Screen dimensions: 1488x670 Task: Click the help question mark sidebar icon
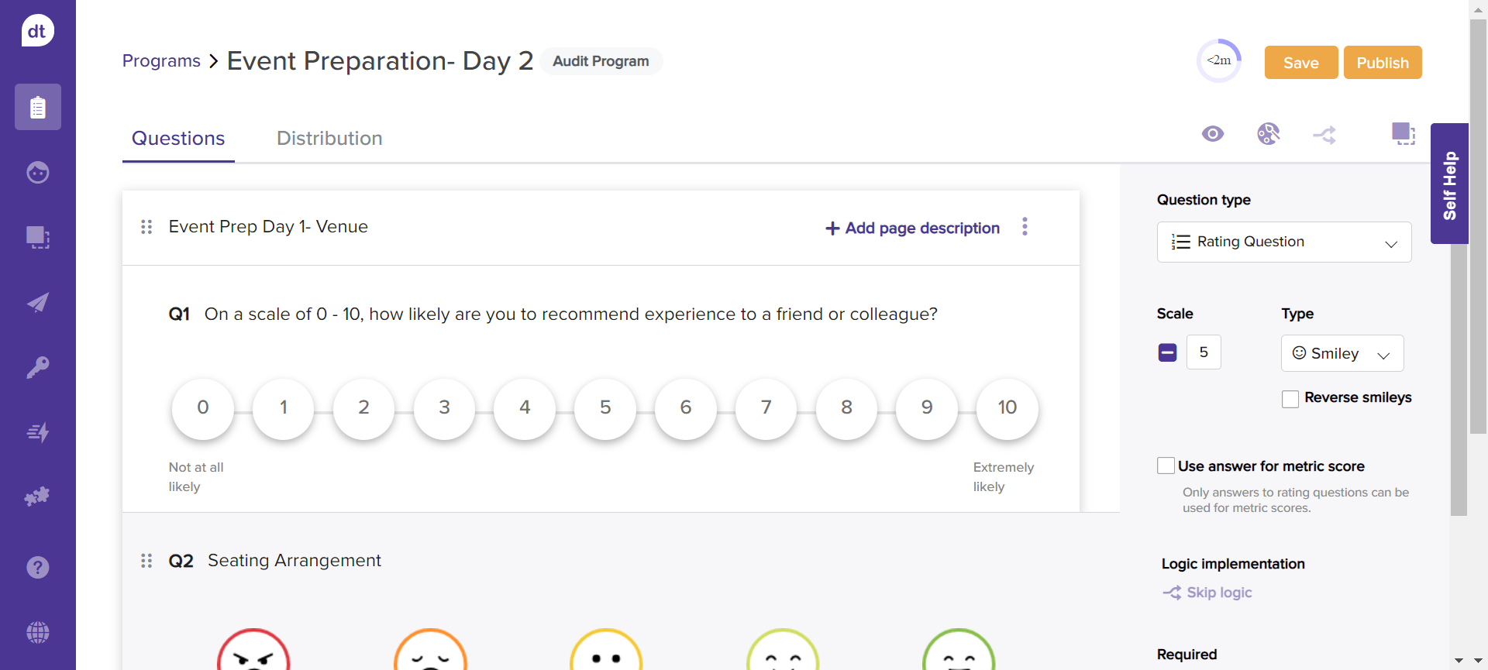point(37,567)
